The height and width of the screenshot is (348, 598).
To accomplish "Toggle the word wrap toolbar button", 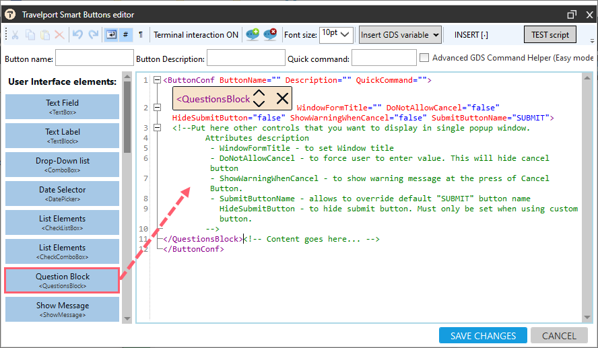I will [112, 35].
